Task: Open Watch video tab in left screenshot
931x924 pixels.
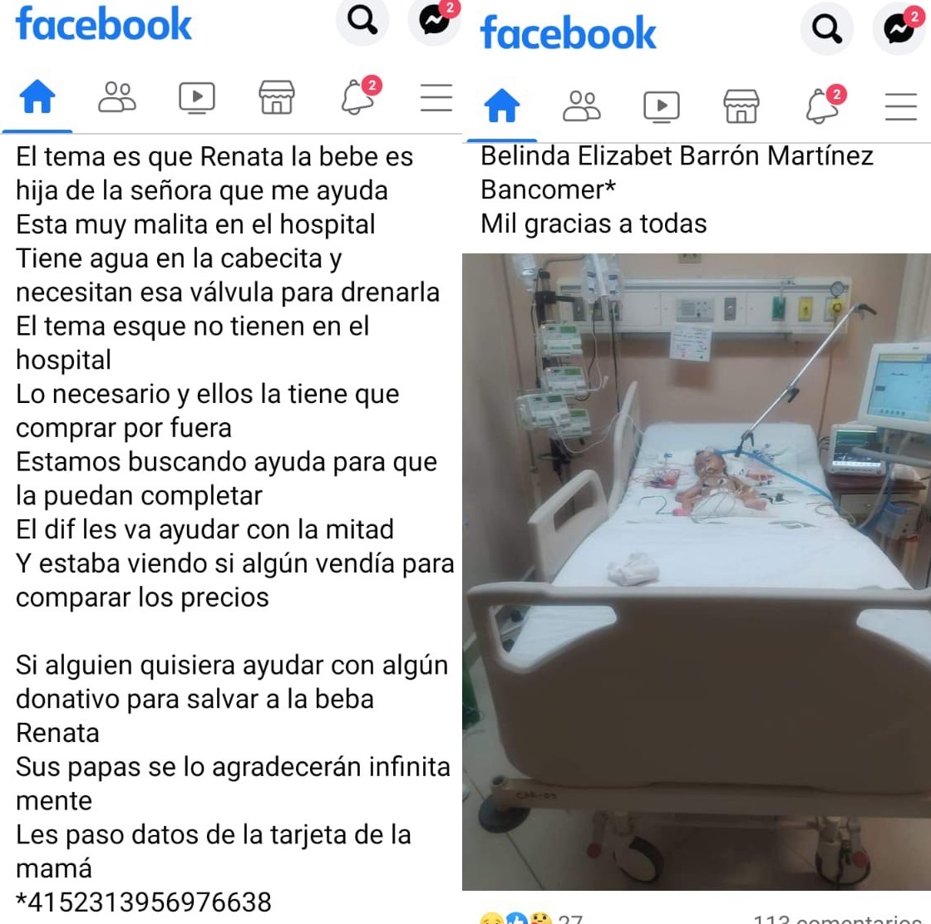Action: click(x=197, y=98)
